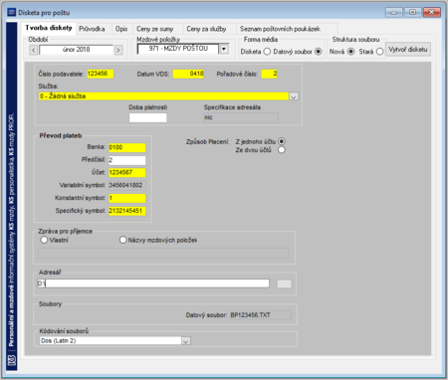This screenshot has width=448, height=380.
Task: Click the Variabilní symbol field
Action: (127, 185)
